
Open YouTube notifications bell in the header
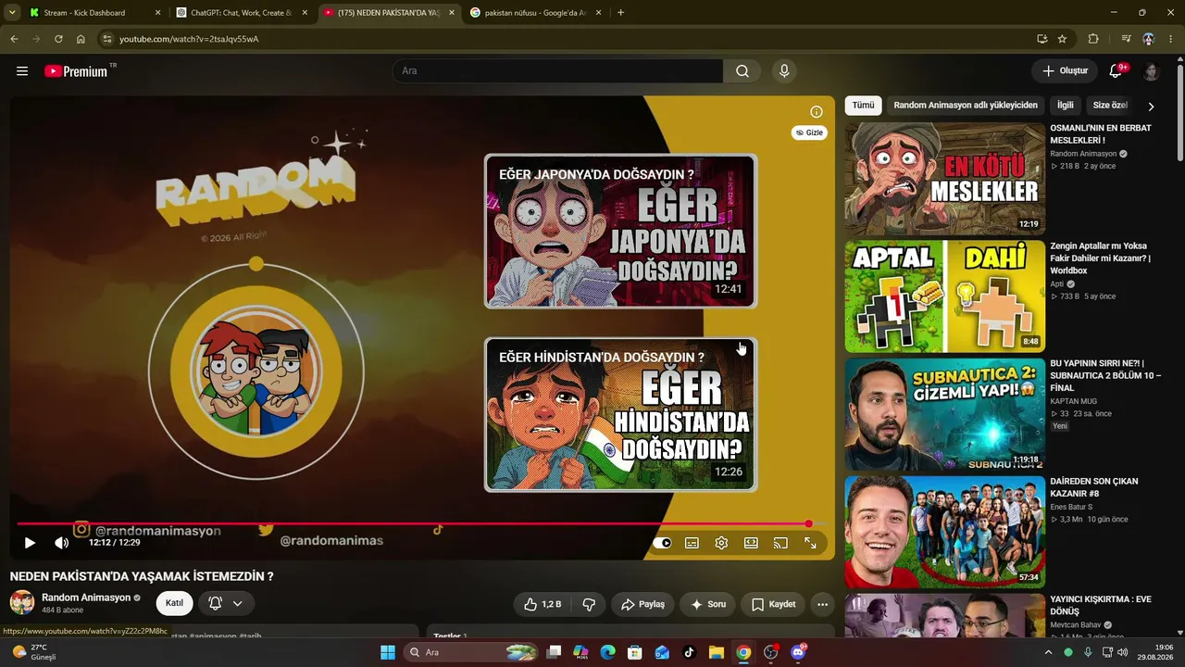point(1116,71)
